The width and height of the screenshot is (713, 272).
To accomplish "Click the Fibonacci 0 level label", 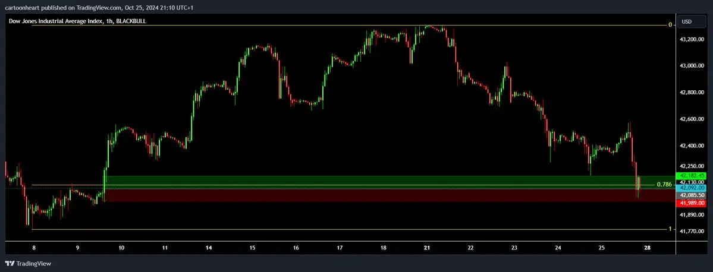I will (670, 25).
